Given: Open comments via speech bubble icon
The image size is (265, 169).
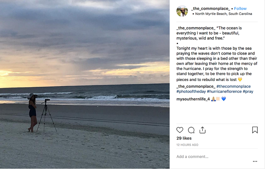Looking at the screenshot, I should pyautogui.click(x=191, y=130).
